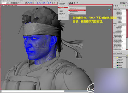128x93 pixels.
Task: Open the Edit Polygons menu
Action: (x=42, y=1)
